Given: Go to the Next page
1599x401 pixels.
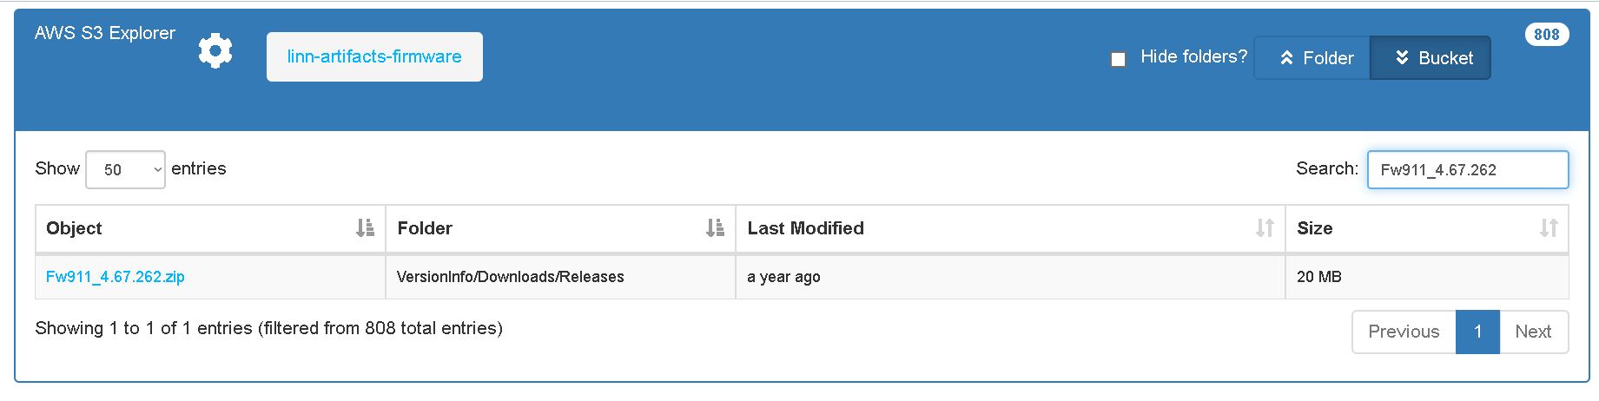Looking at the screenshot, I should (x=1533, y=332).
